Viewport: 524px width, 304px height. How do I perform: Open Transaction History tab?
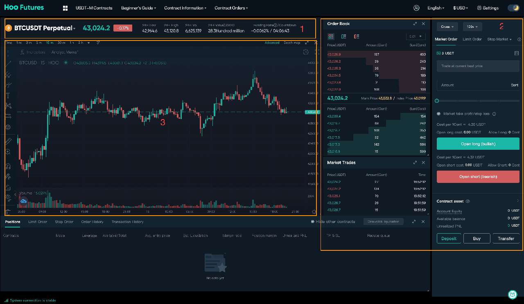(x=127, y=222)
